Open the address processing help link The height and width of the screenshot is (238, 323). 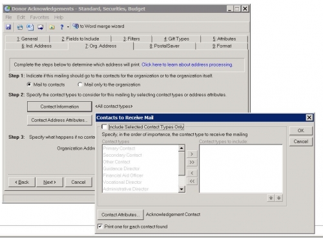187,64
